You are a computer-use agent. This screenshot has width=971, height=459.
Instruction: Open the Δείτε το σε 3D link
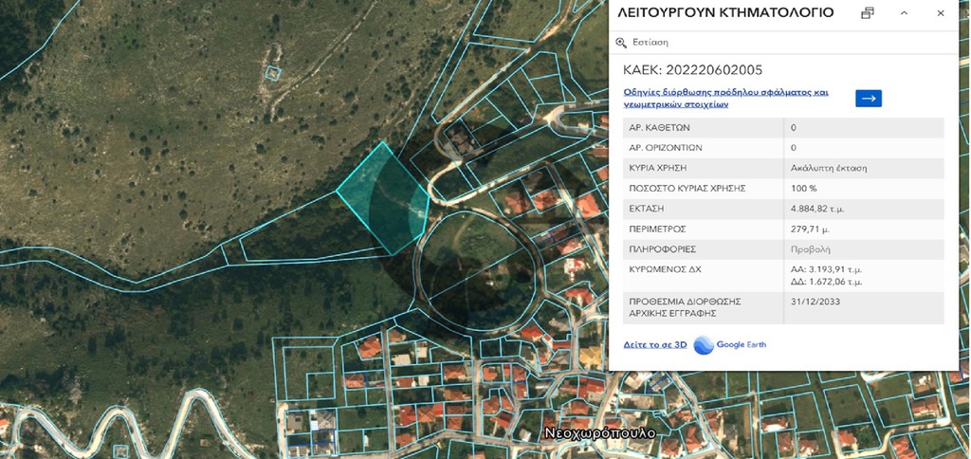[x=655, y=345]
